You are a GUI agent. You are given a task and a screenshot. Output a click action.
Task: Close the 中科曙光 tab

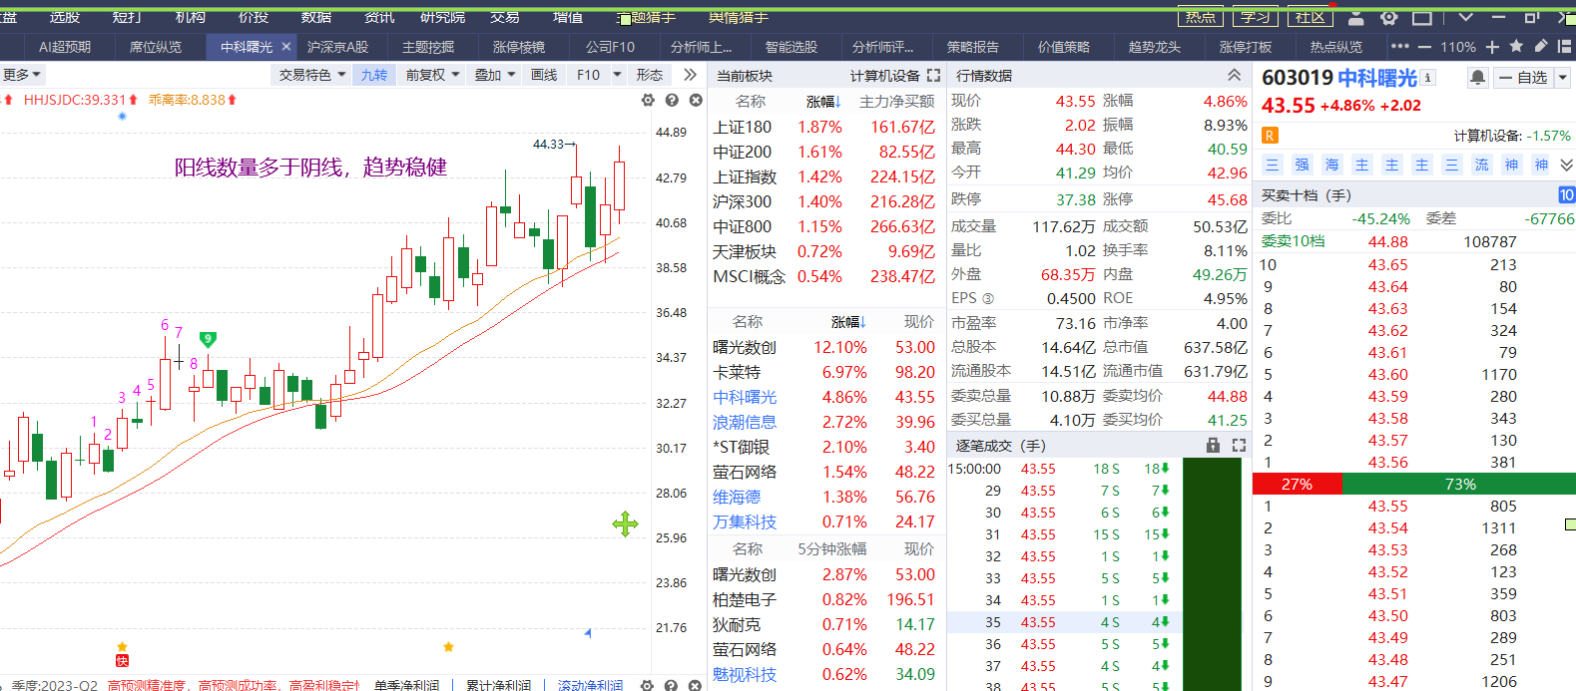[x=286, y=47]
